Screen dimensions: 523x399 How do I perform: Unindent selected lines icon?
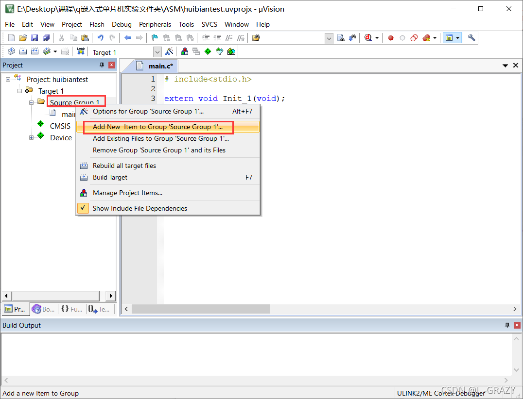[217, 38]
